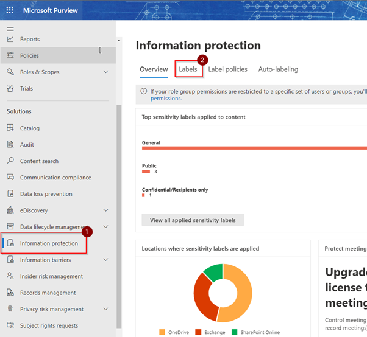Click the Insider risk management icon
The height and width of the screenshot is (337, 367).
[10, 276]
